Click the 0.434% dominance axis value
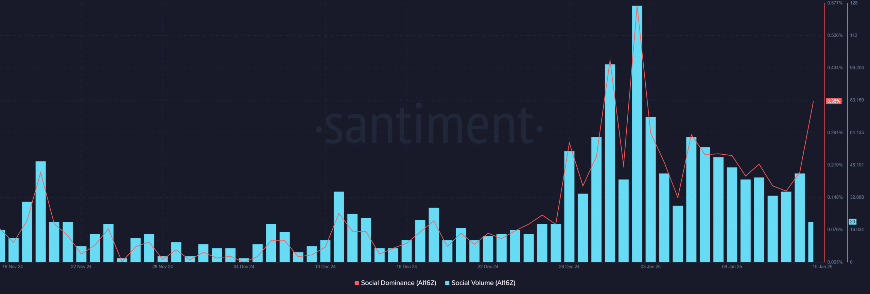This screenshot has height=294, width=870. coord(835,68)
